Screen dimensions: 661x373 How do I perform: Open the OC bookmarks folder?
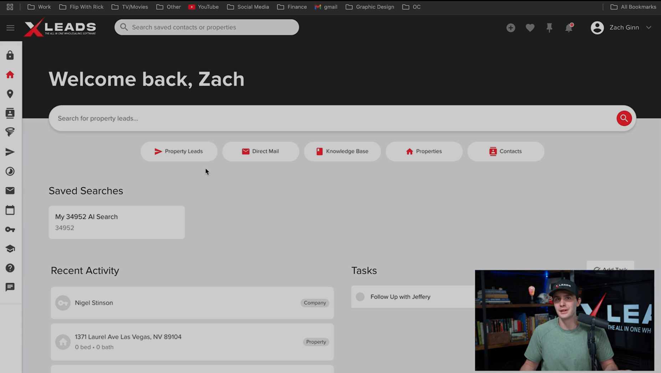pos(411,7)
